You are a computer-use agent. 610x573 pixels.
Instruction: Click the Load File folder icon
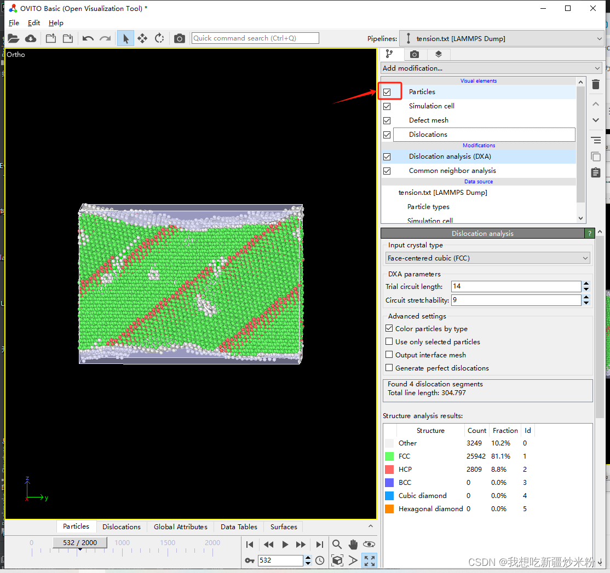point(13,38)
